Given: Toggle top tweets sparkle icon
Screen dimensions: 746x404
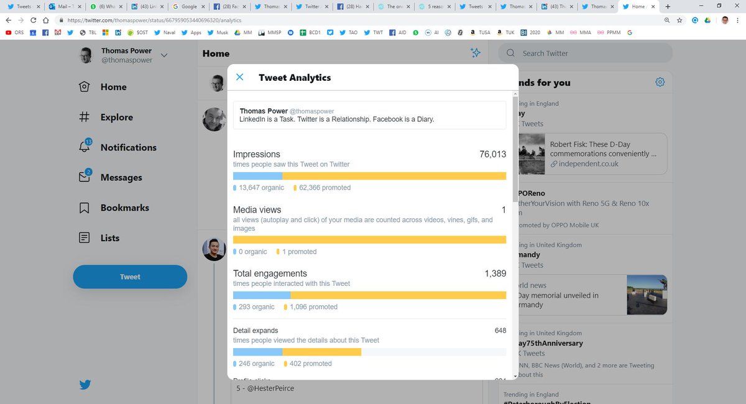Looking at the screenshot, I should (x=476, y=53).
